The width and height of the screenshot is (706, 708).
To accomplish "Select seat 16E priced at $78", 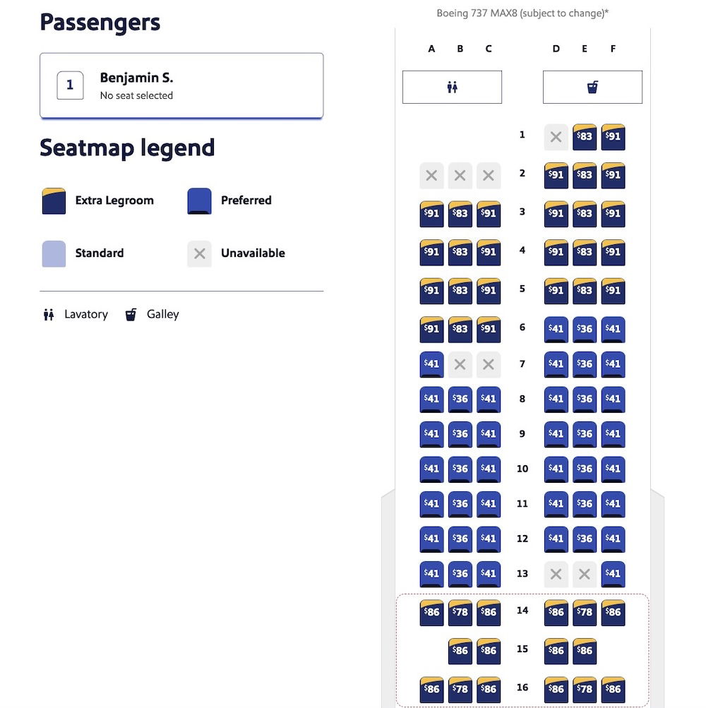I will (x=585, y=689).
